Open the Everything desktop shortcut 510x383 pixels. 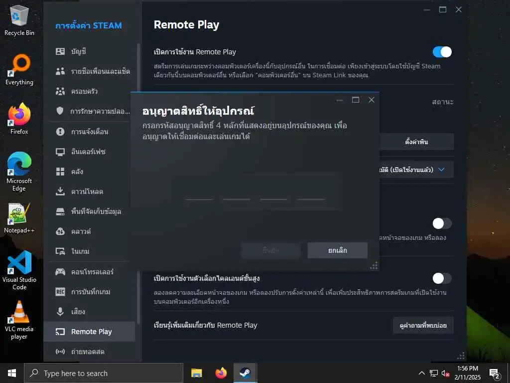tap(19, 69)
